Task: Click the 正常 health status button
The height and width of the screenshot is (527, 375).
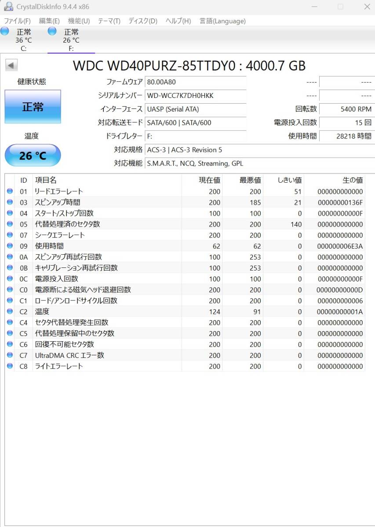Action: 33,107
